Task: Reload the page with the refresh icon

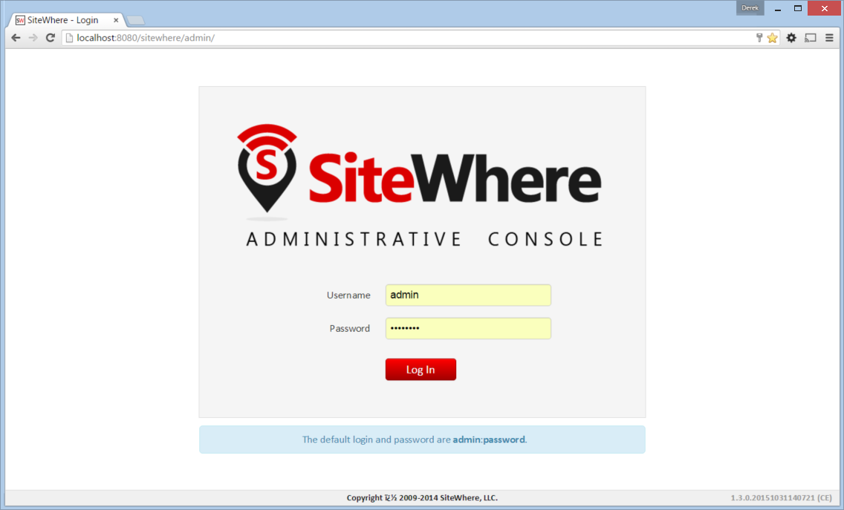Action: 50,38
